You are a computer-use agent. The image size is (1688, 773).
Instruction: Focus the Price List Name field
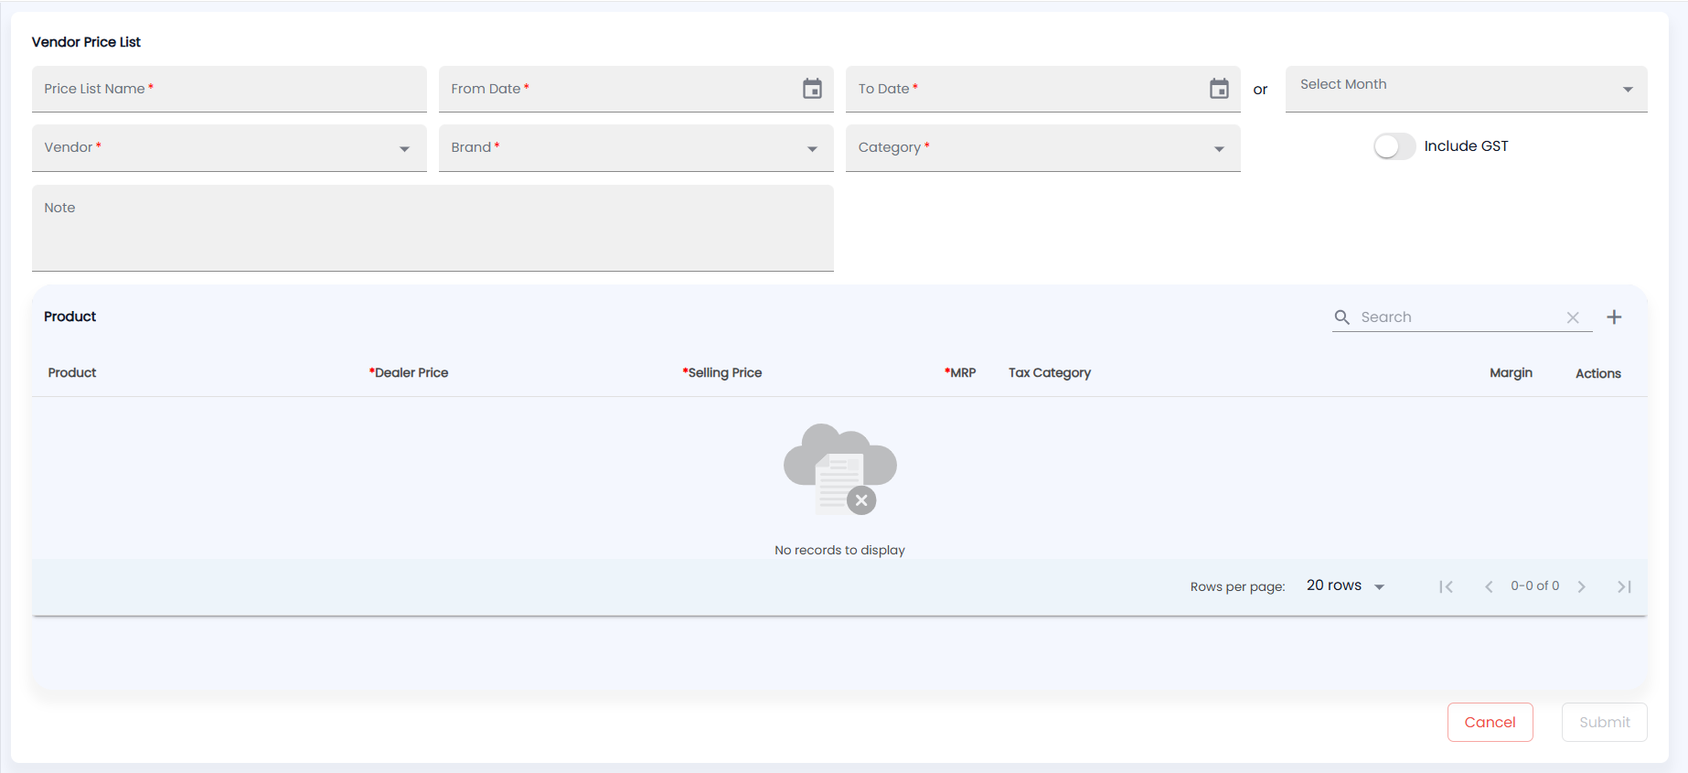230,89
